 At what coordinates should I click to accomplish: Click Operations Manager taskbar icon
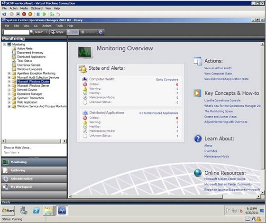[x=62, y=211]
